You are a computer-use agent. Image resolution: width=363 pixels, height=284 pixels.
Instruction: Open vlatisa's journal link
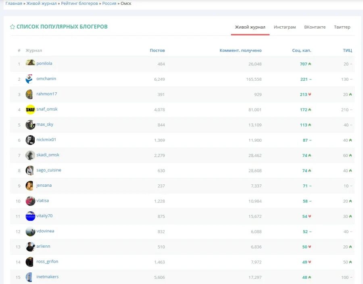(43, 200)
